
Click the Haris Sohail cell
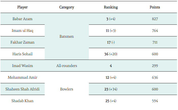(22, 54)
